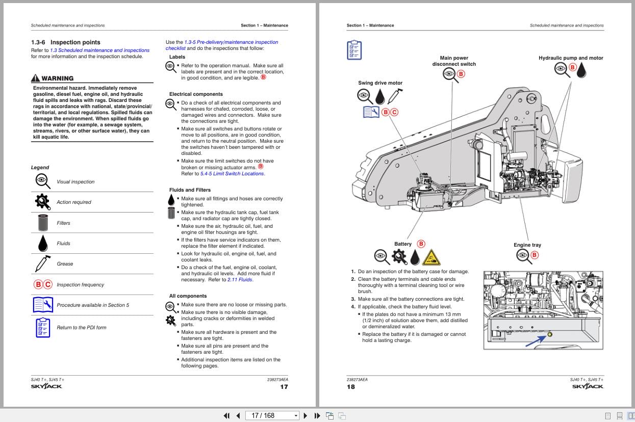This screenshot has height=422, width=635.
Task: Click the fluid drop icon beside Fluids and Filters
Action: [x=171, y=200]
